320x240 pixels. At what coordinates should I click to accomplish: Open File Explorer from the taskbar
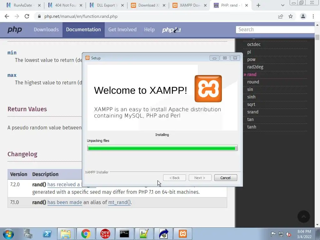coord(66,234)
